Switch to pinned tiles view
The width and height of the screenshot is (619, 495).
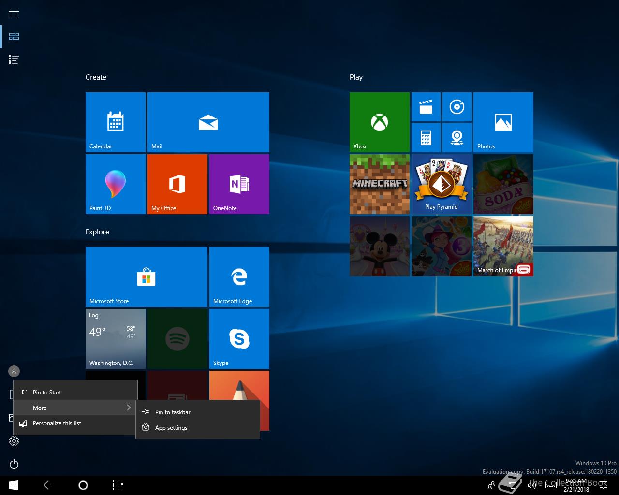(x=14, y=37)
